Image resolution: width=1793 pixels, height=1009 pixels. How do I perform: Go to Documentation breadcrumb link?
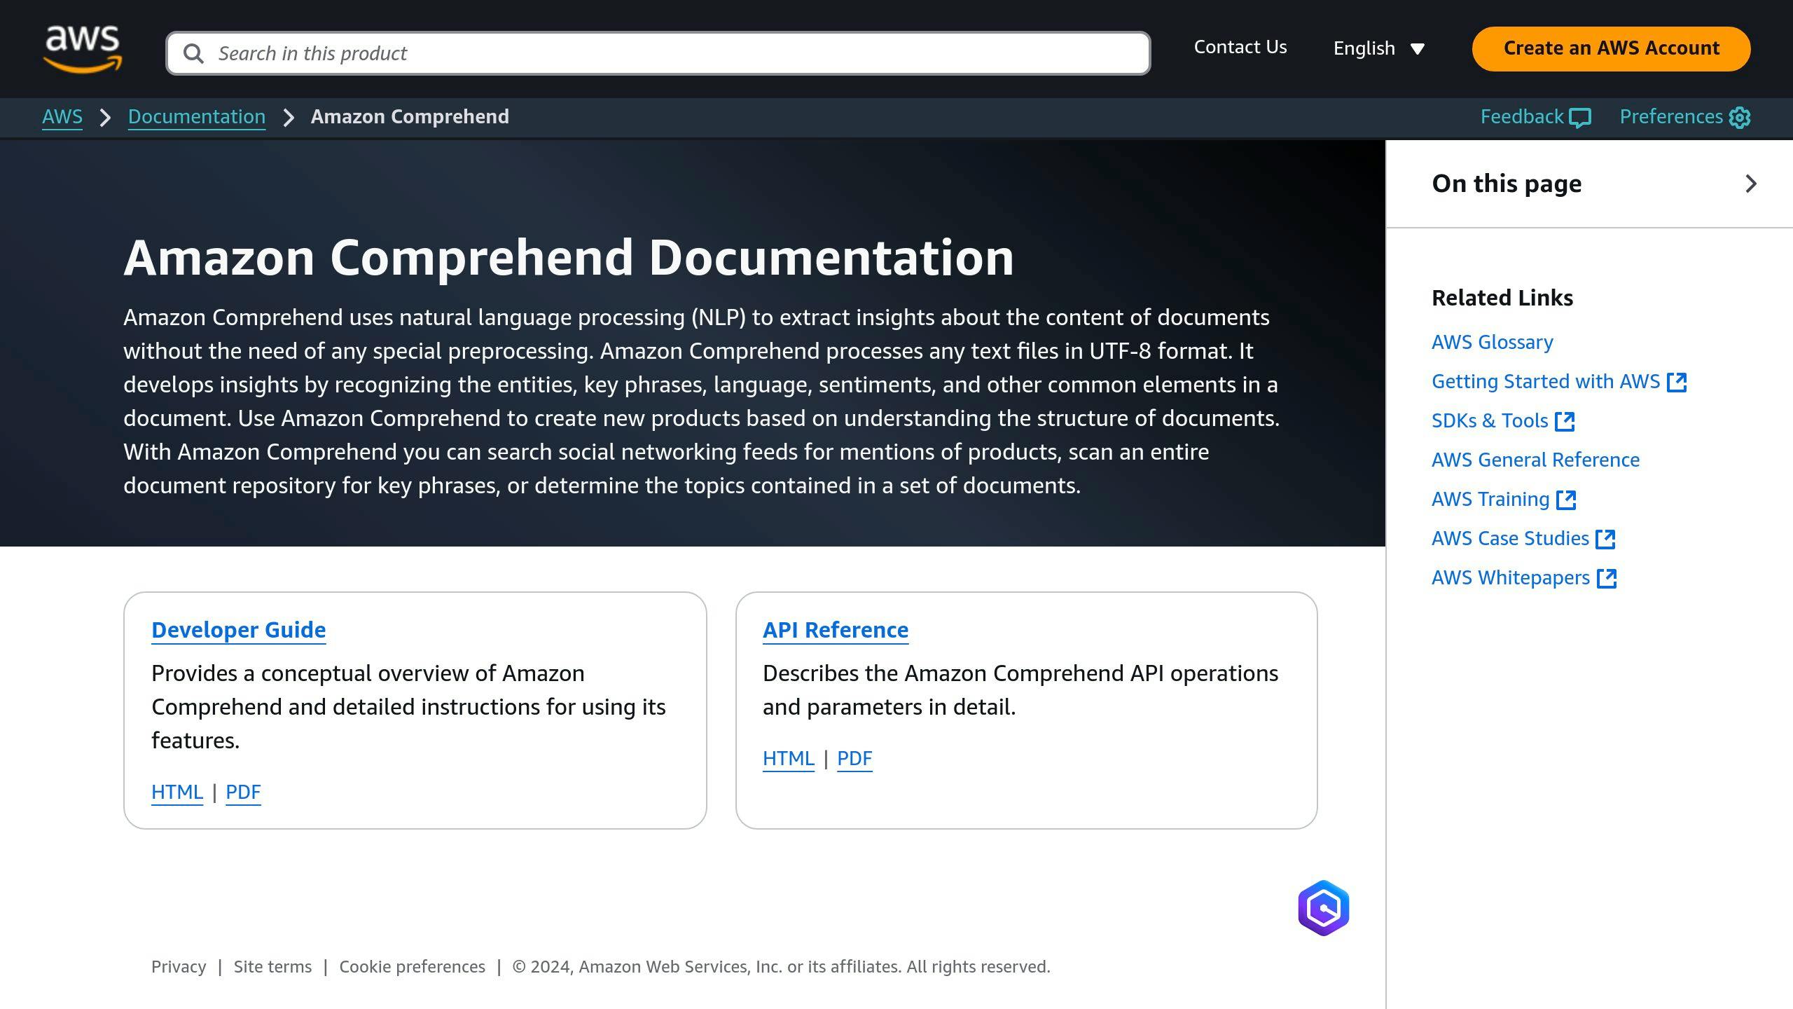(x=197, y=117)
